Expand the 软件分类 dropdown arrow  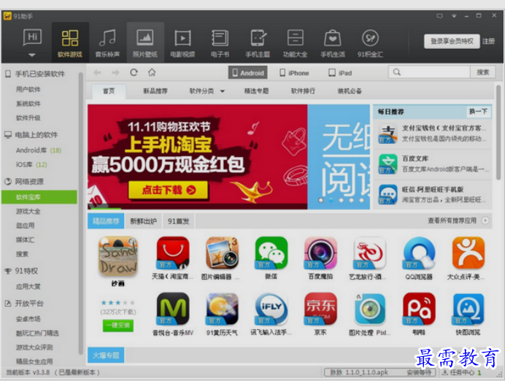(223, 91)
